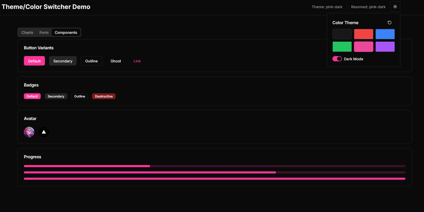The height and width of the screenshot is (212, 424).
Task: Click the pink Link button
Action: tap(137, 61)
